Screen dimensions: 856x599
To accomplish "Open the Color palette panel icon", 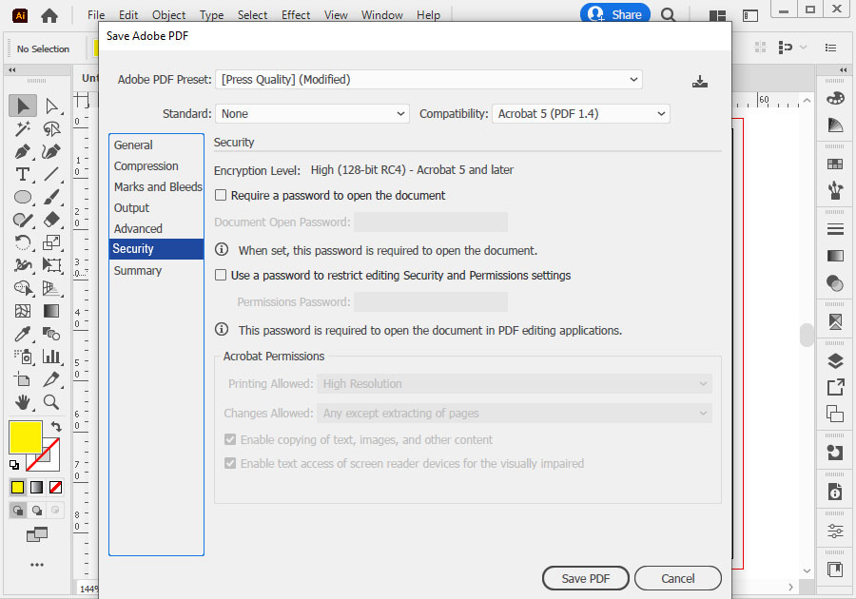I will coord(835,99).
